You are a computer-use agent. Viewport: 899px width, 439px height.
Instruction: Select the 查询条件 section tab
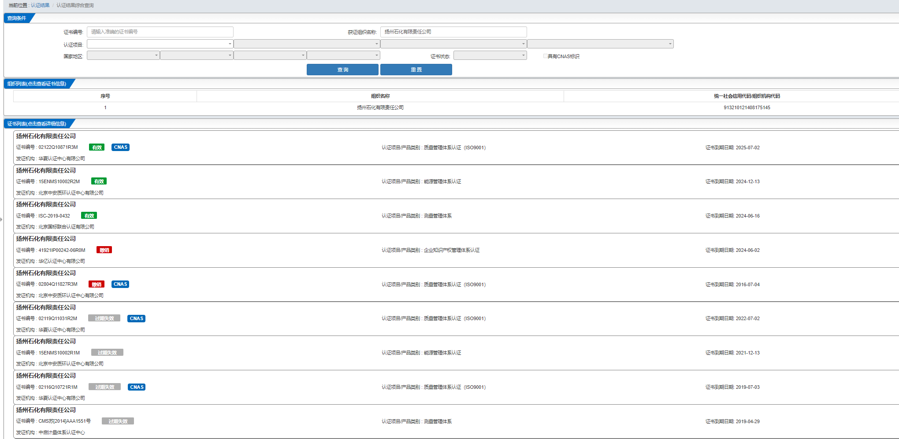[17, 18]
